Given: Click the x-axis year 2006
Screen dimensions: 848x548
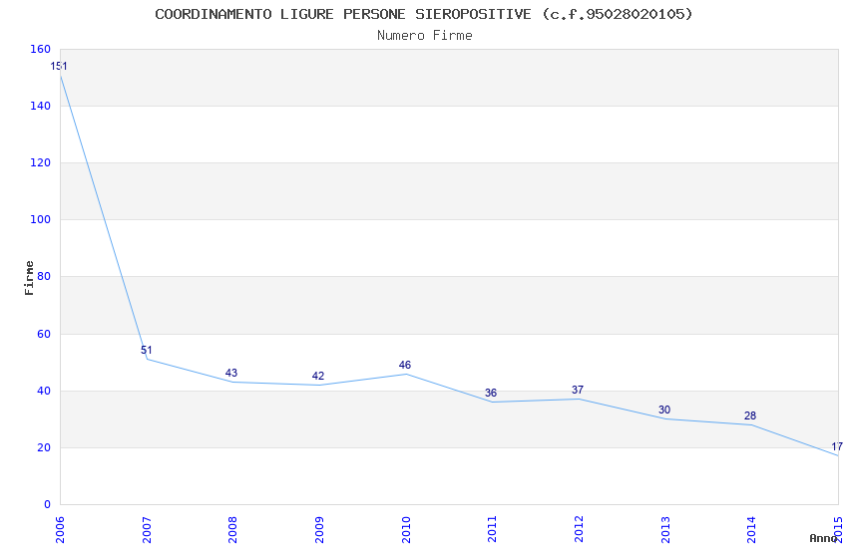Looking at the screenshot, I should (x=60, y=530).
